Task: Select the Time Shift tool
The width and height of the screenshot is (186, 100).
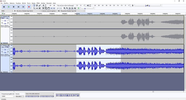Action: (x=37, y=8)
